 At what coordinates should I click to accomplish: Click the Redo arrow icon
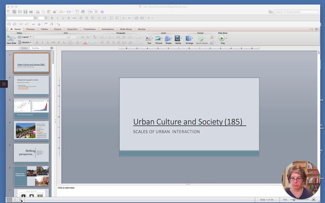(69, 12)
